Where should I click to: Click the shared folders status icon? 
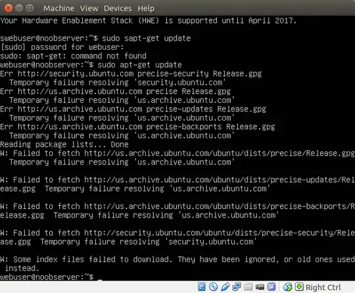pyautogui.click(x=248, y=287)
